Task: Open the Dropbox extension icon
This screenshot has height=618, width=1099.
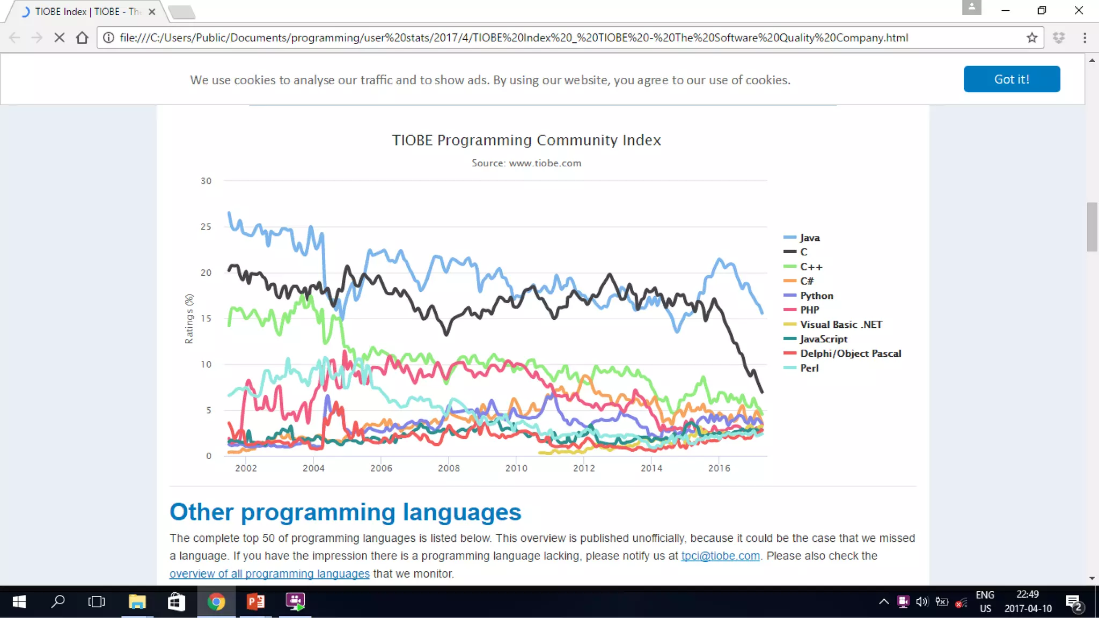Action: tap(1059, 38)
